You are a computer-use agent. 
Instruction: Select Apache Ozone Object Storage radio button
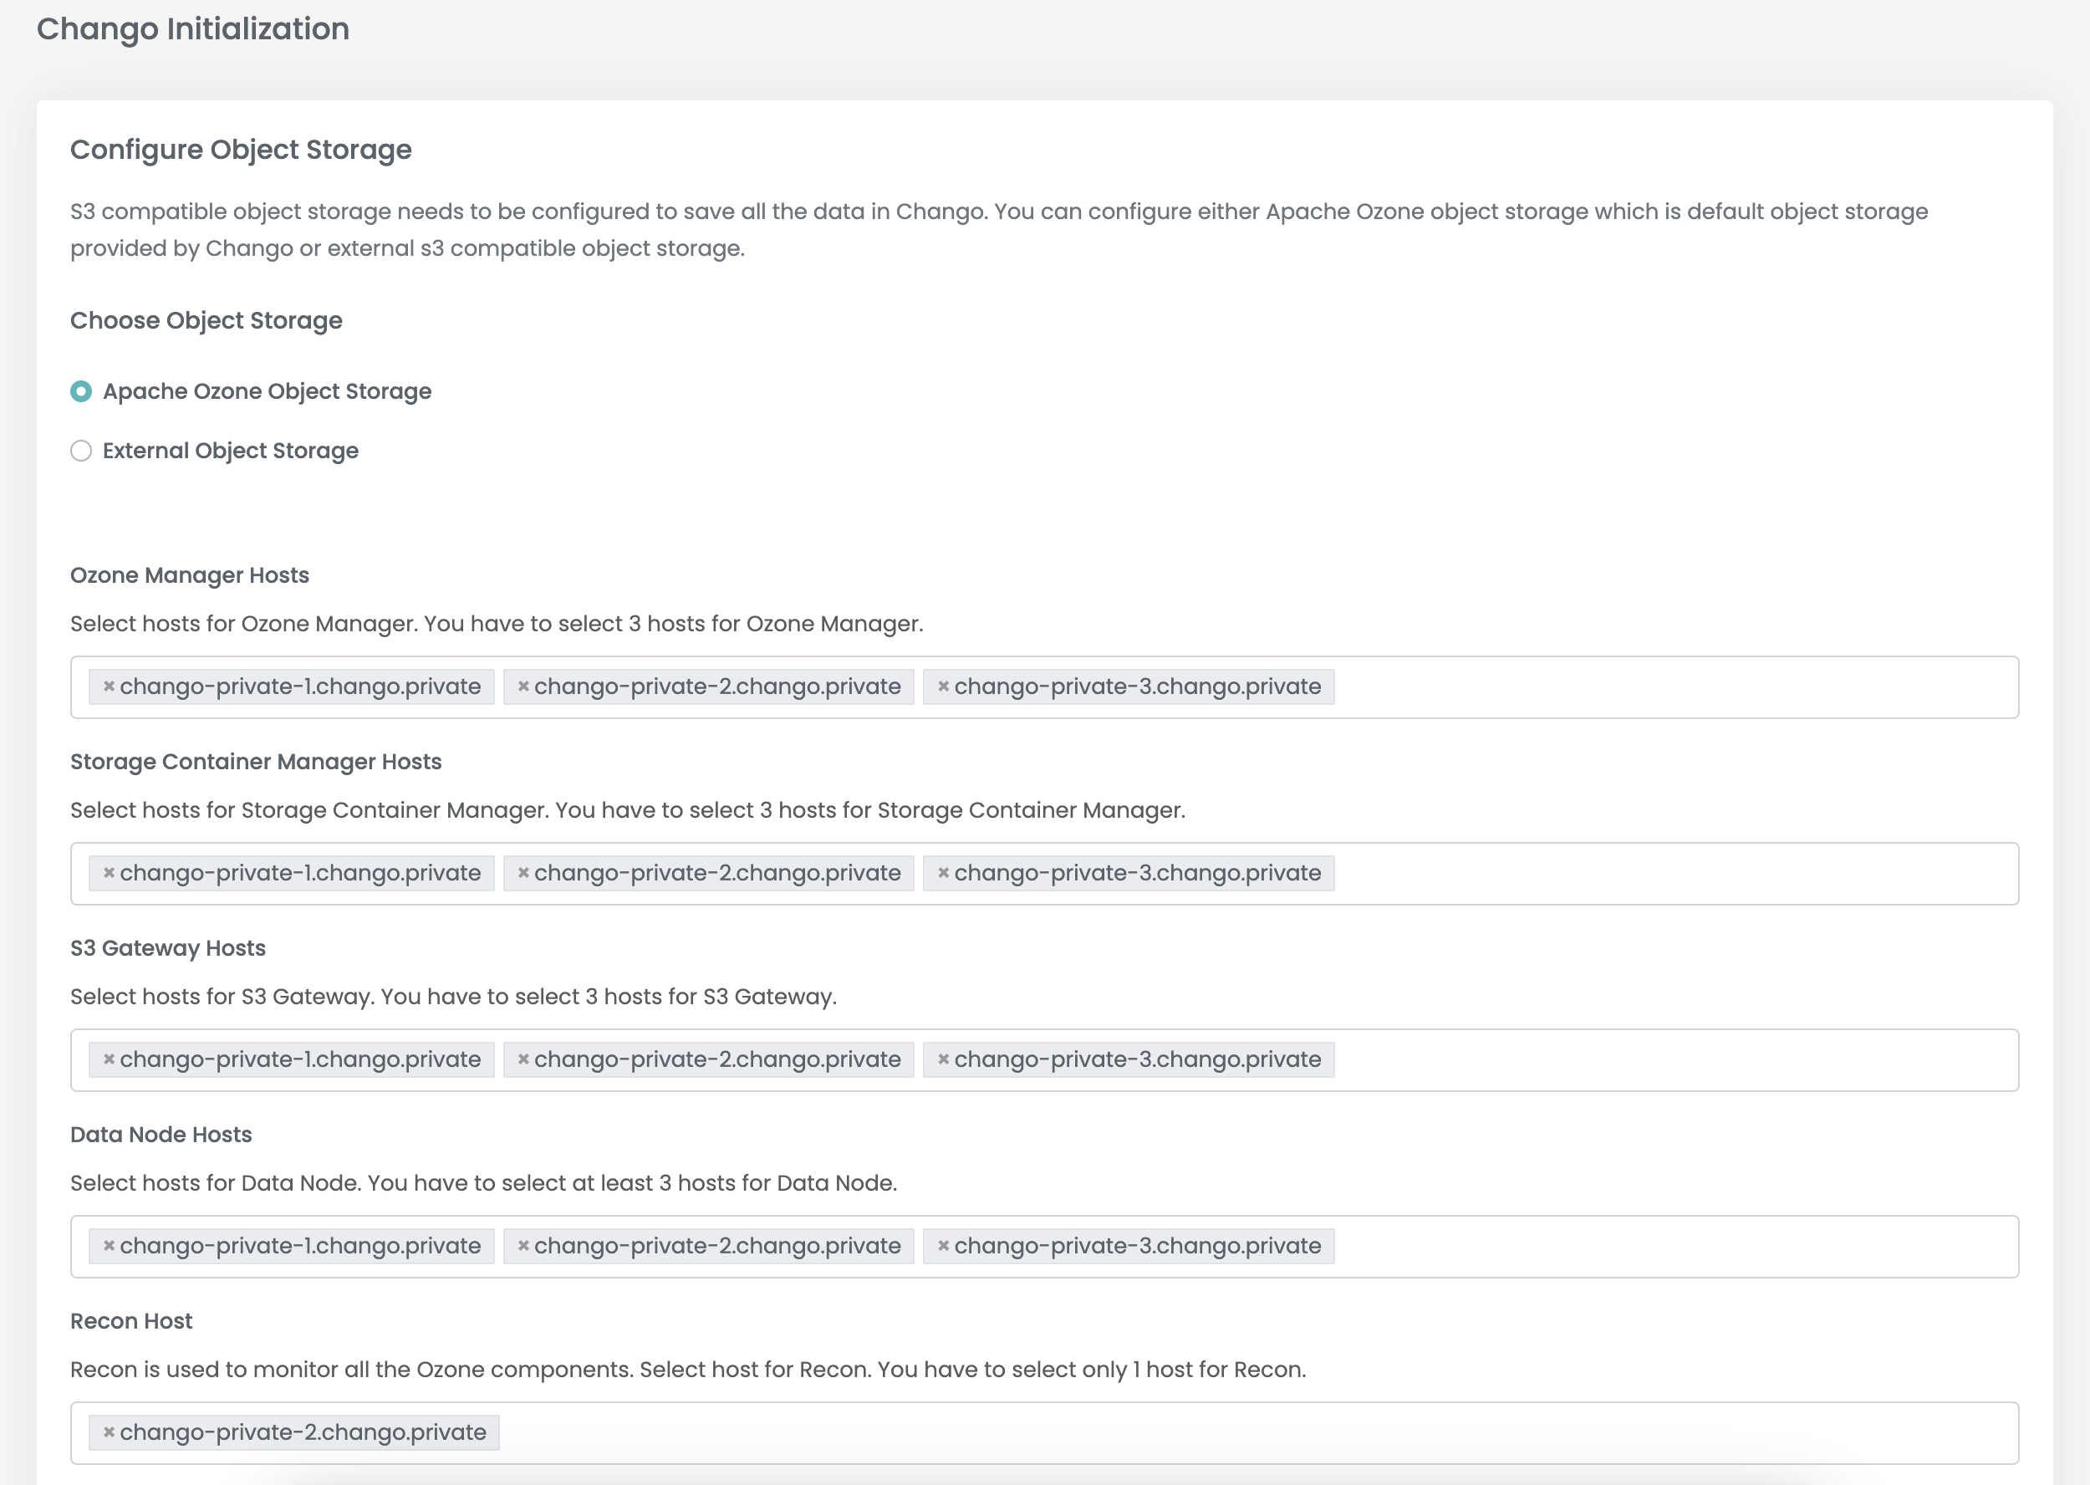coord(81,391)
